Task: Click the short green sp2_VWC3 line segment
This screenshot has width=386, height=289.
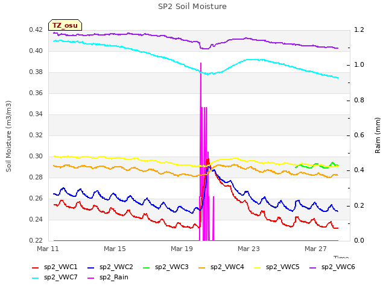Action: pos(317,166)
